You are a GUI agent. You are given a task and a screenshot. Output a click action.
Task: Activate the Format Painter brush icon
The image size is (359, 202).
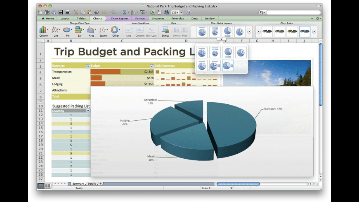(97, 12)
